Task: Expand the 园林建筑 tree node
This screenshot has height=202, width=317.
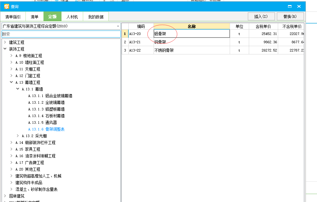Action: (x=5, y=196)
